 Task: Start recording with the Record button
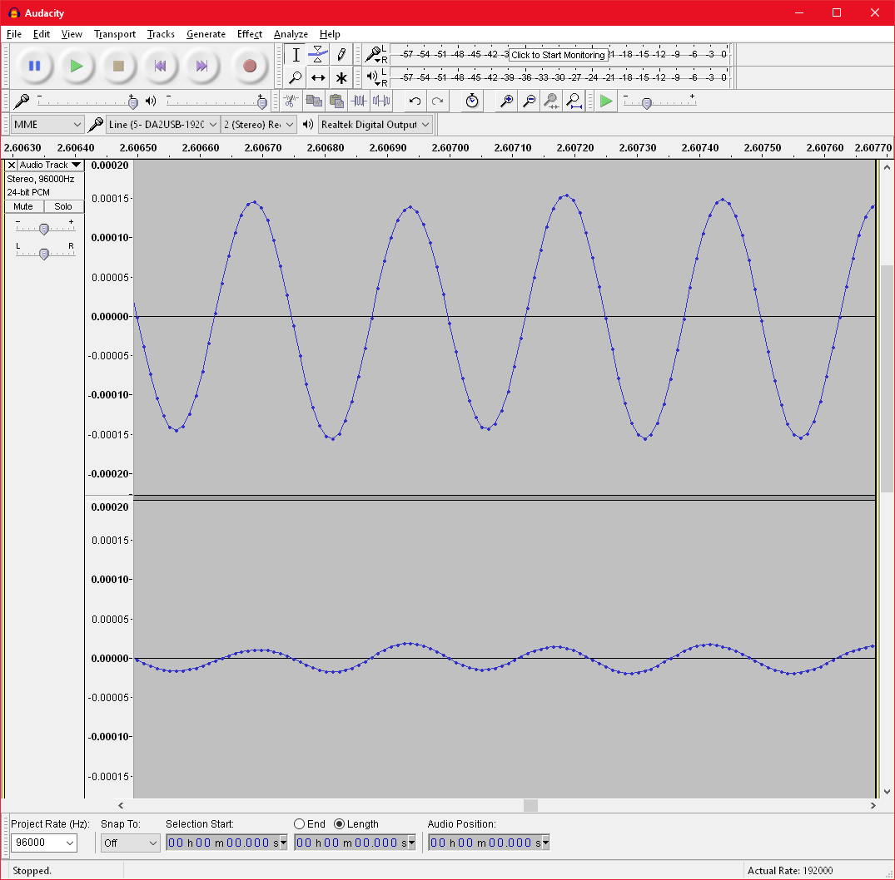click(250, 67)
